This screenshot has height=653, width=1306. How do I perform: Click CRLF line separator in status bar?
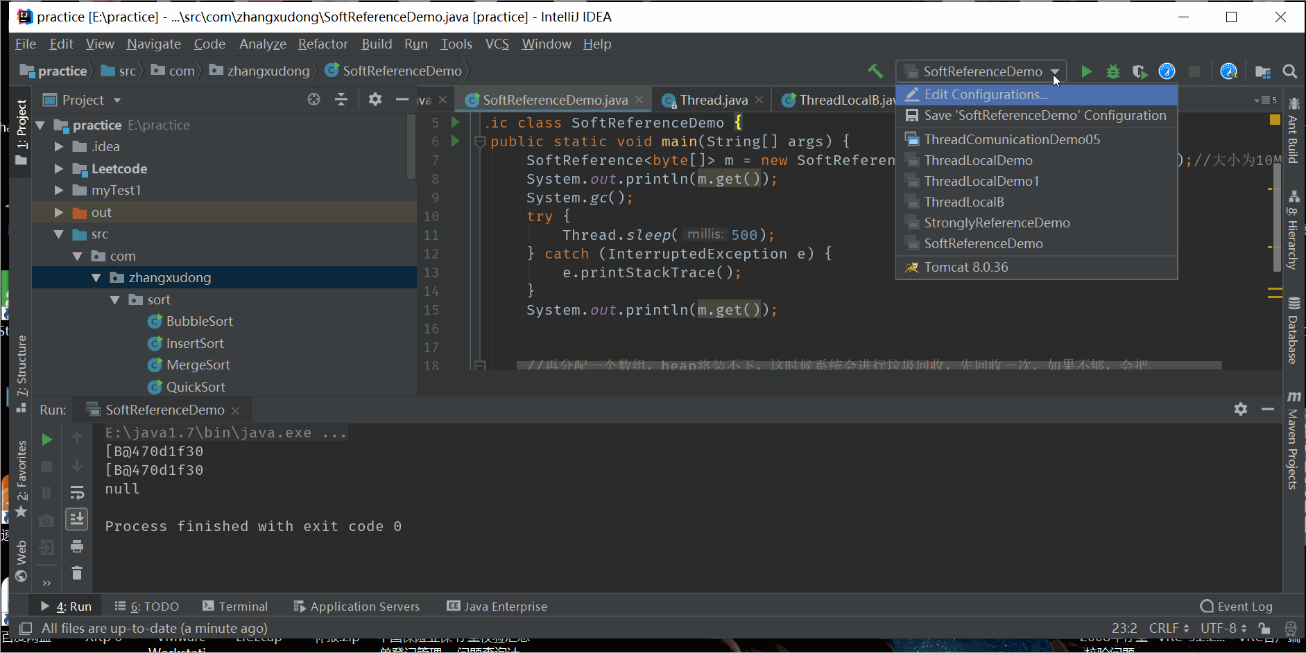[x=1169, y=628]
